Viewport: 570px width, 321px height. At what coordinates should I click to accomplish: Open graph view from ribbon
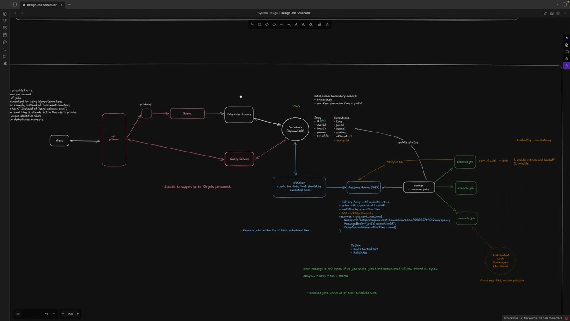tap(5, 21)
